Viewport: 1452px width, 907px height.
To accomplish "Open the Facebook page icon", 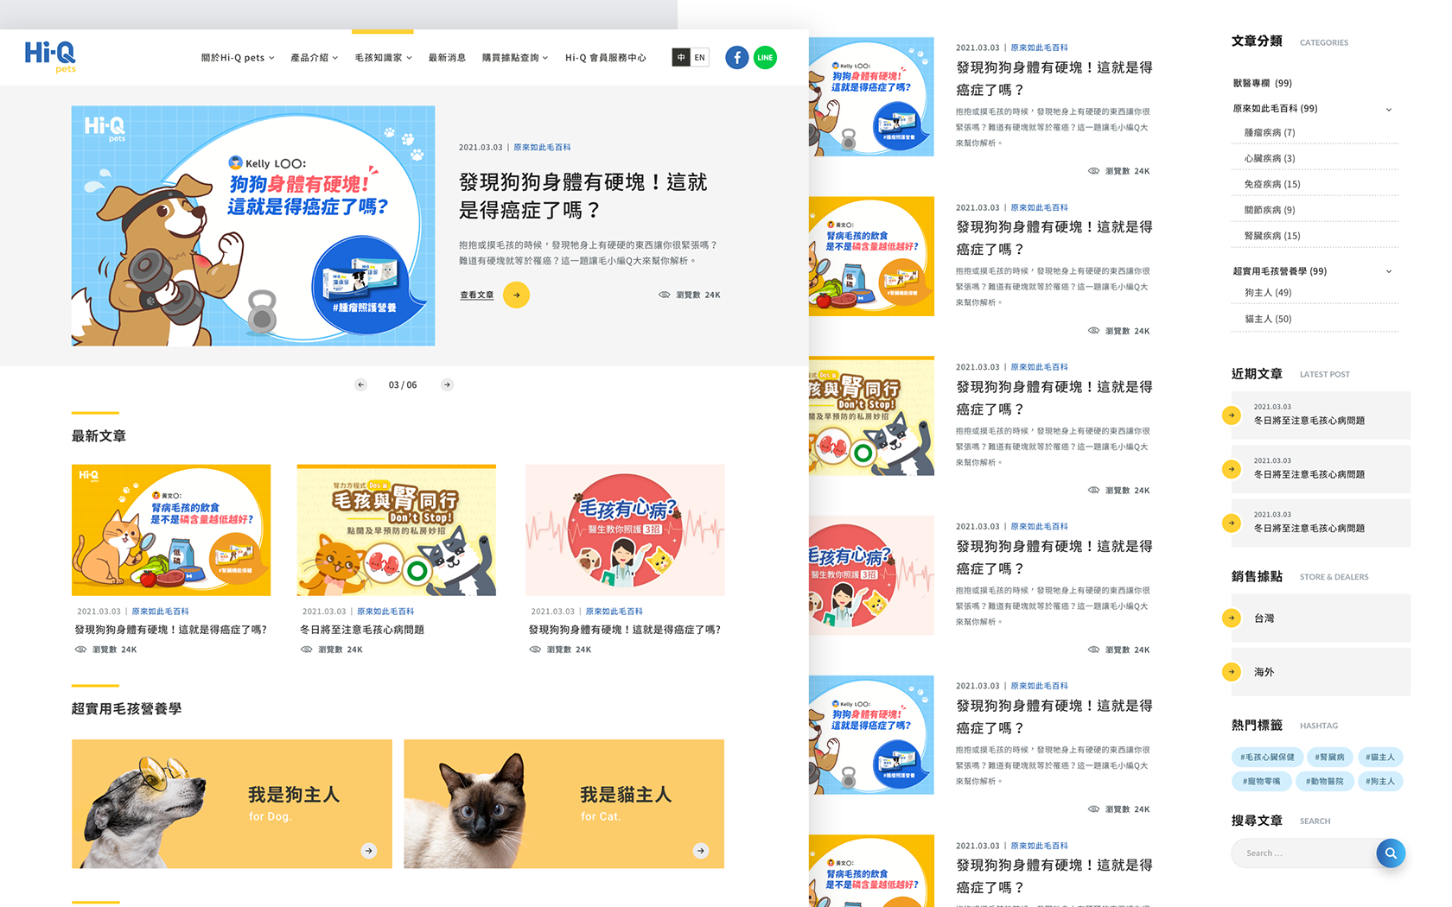I will (x=736, y=58).
